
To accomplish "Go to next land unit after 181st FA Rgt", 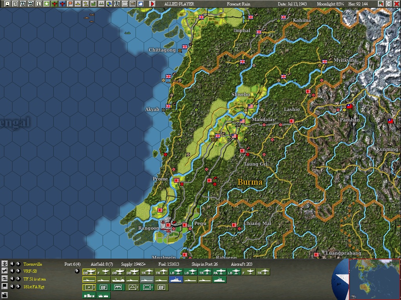I will [x=18, y=286].
